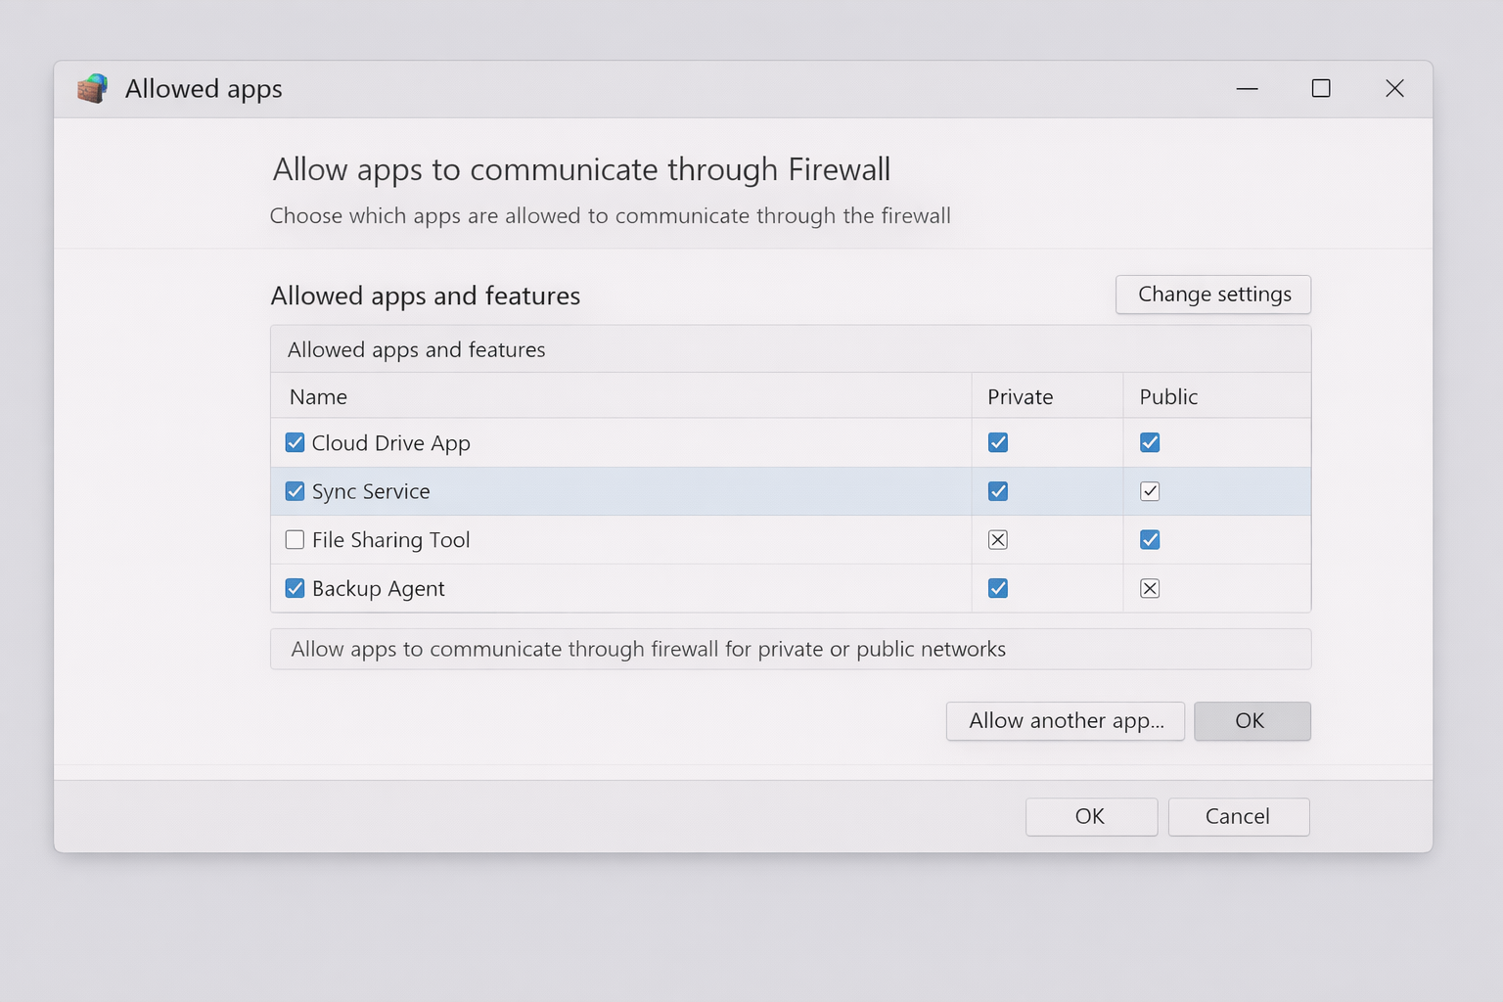This screenshot has width=1503, height=1002.
Task: Click the Private column header
Action: coord(1020,396)
